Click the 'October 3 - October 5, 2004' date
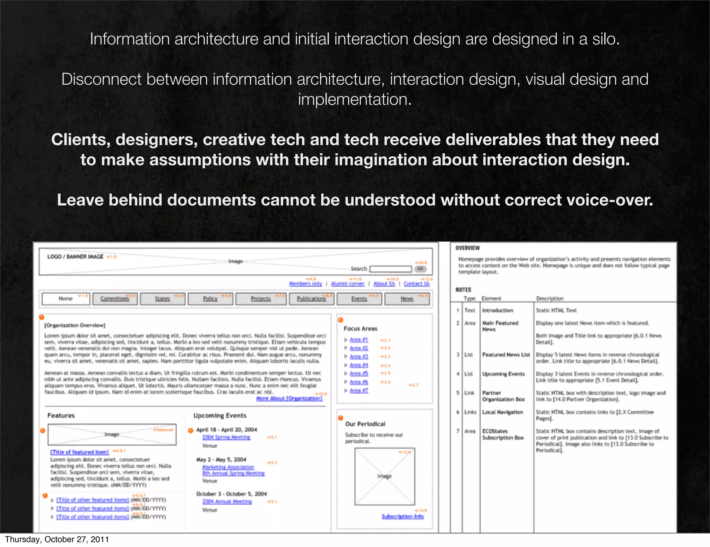Viewport: 710px width, 547px height. (231, 494)
